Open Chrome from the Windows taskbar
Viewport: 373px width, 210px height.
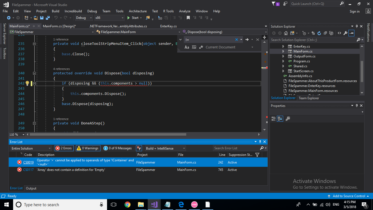tap(127, 205)
